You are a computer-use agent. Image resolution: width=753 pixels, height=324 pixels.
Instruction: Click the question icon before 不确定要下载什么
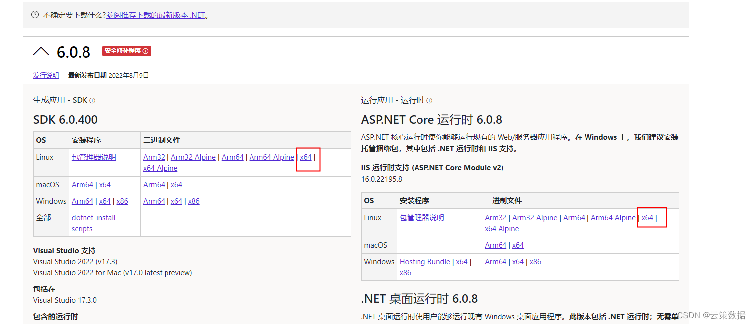(x=34, y=14)
